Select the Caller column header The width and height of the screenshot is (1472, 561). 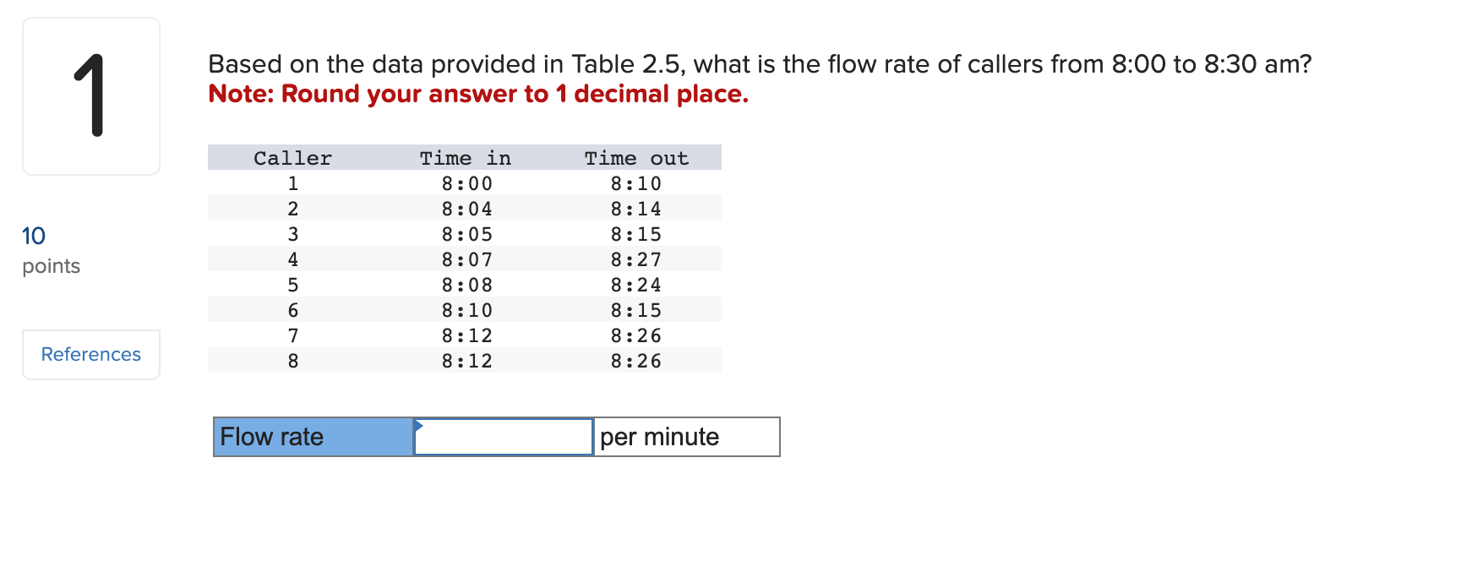pyautogui.click(x=292, y=157)
